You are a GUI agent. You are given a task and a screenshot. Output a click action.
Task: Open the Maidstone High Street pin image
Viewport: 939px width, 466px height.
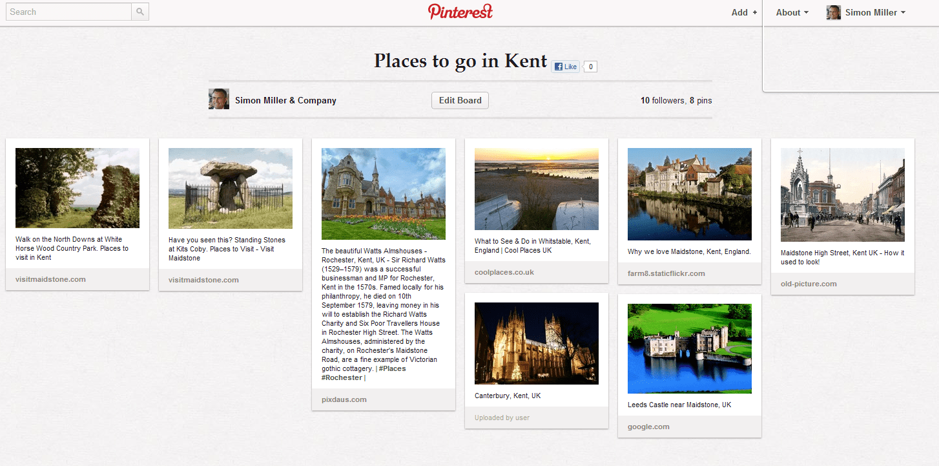(843, 195)
